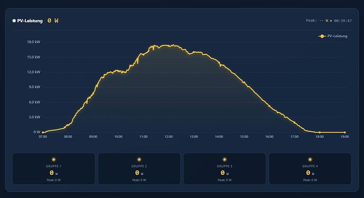The width and height of the screenshot is (364, 198).
Task: Click the chart data point at 18:00
Action: click(x=320, y=133)
